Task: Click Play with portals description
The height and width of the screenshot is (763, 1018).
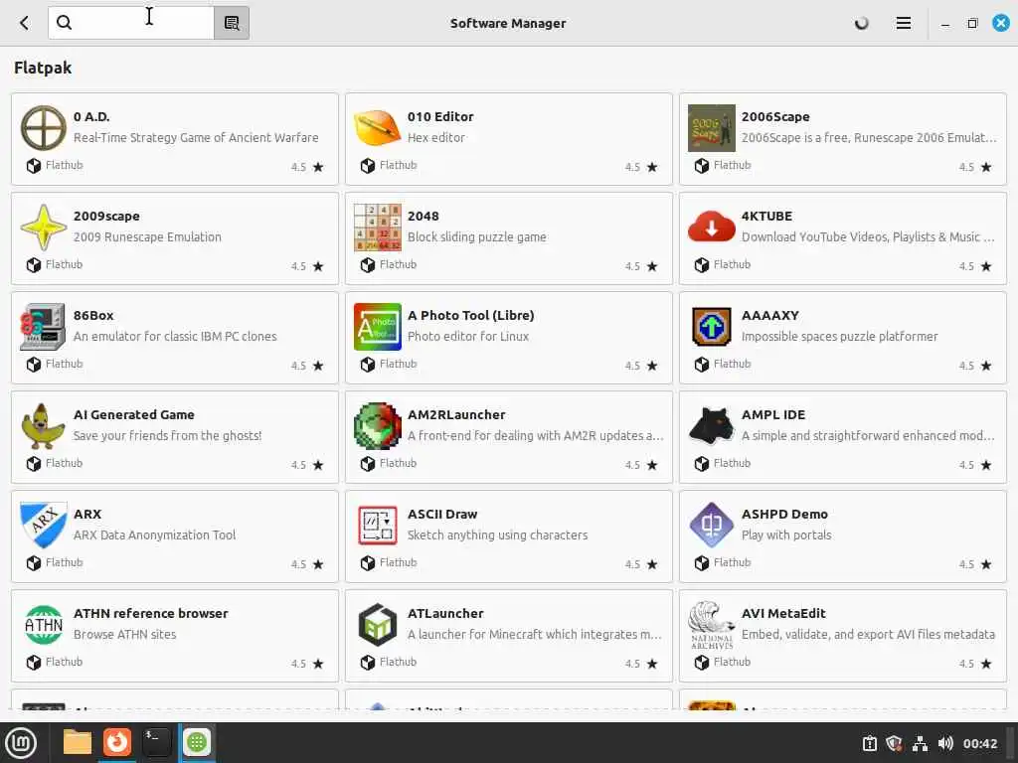Action: point(786,534)
